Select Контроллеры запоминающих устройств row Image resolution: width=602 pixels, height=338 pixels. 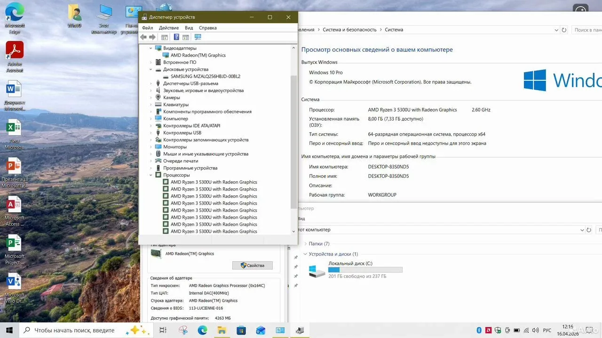pos(206,140)
